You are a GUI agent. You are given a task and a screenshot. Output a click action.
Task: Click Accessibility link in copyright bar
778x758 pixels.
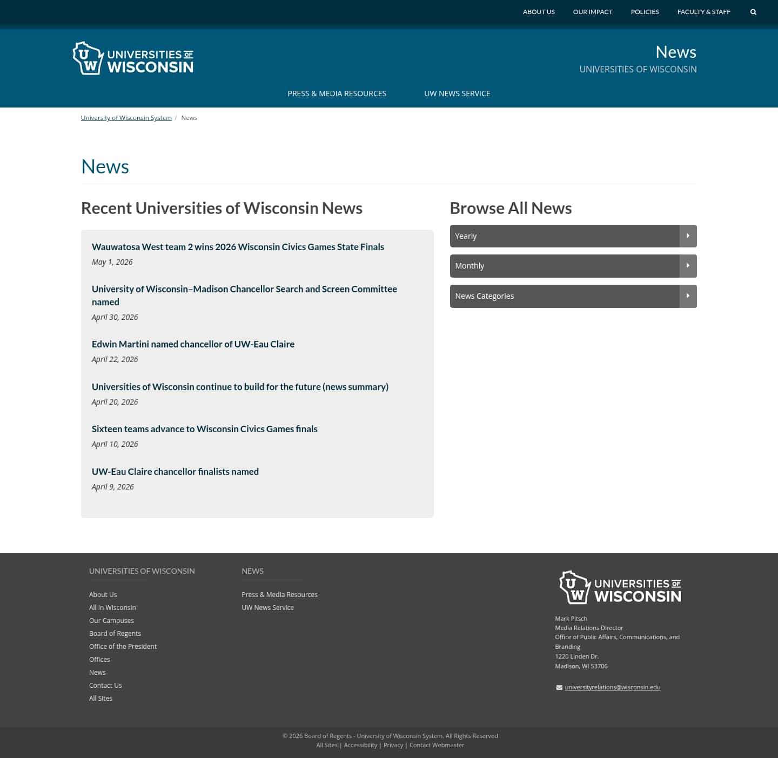pos(360,745)
